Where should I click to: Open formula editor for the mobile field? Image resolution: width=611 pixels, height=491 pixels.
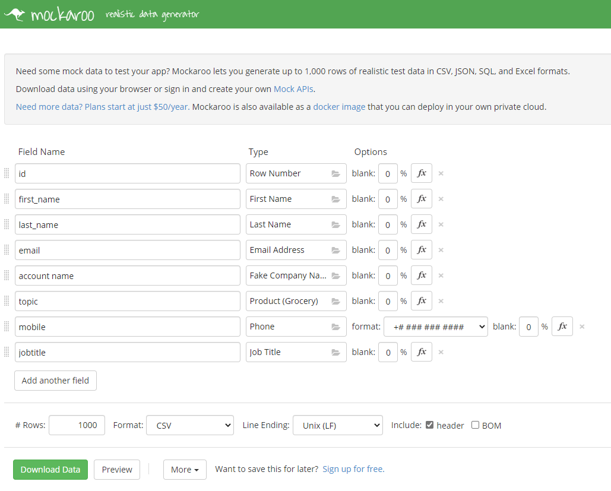562,327
